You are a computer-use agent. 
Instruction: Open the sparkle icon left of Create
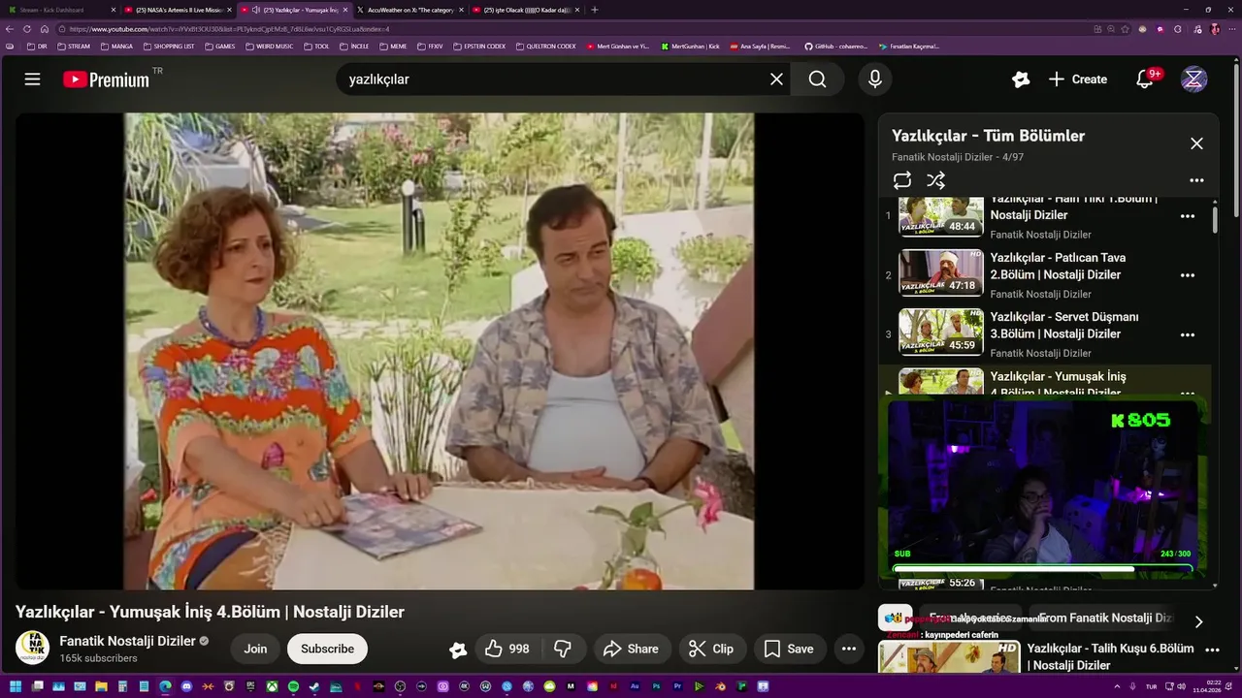(1021, 79)
